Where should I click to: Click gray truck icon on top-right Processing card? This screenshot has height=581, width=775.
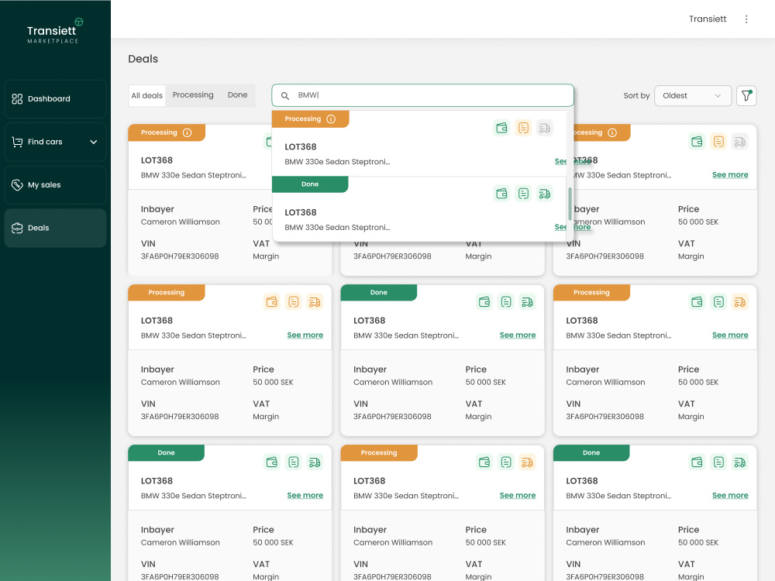click(x=740, y=142)
